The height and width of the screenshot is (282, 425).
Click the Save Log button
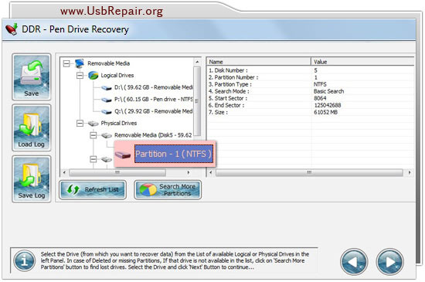coord(32,178)
